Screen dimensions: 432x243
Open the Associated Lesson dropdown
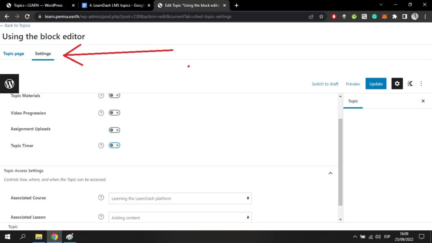(180, 217)
